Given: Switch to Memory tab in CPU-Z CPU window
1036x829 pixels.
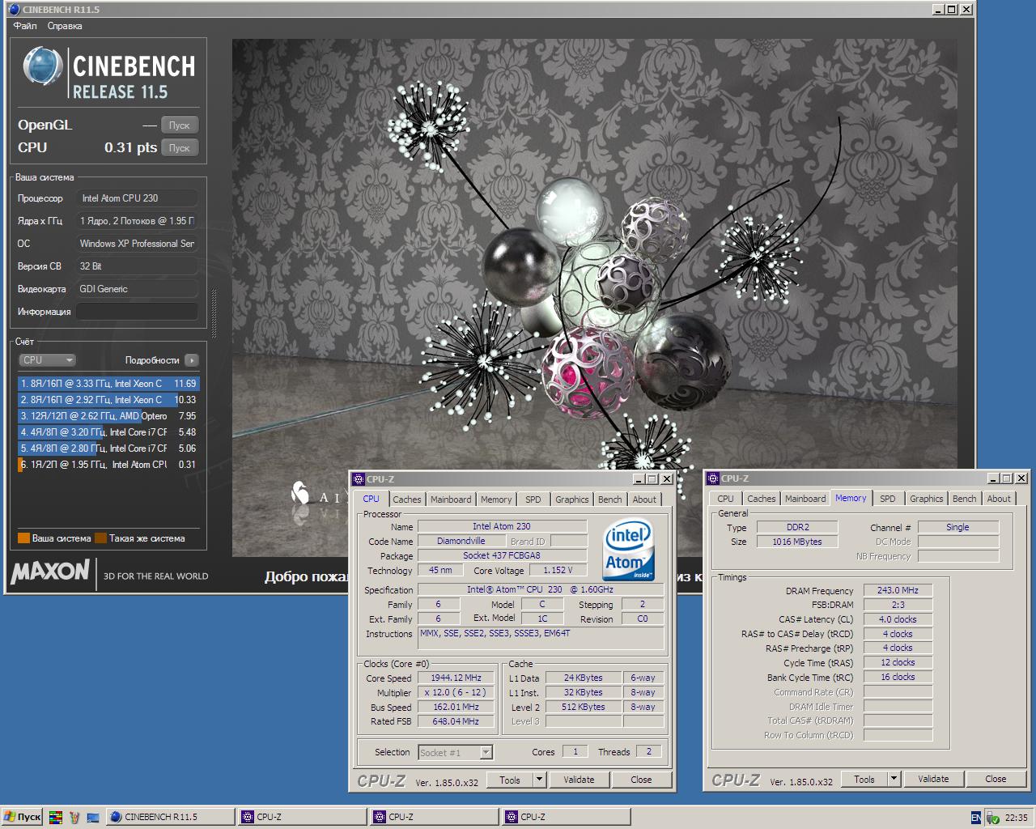Looking at the screenshot, I should (496, 500).
